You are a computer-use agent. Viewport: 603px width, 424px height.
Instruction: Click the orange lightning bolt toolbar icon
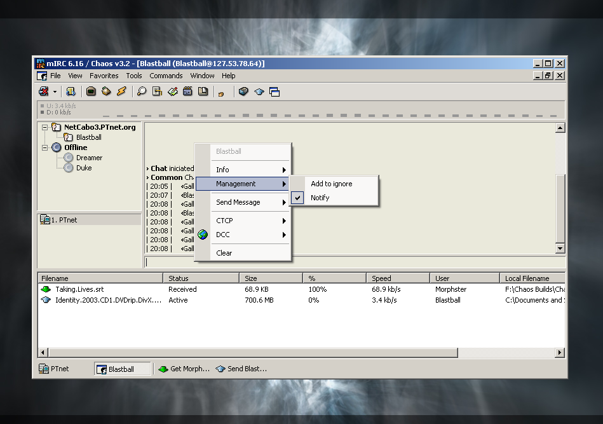tap(121, 91)
